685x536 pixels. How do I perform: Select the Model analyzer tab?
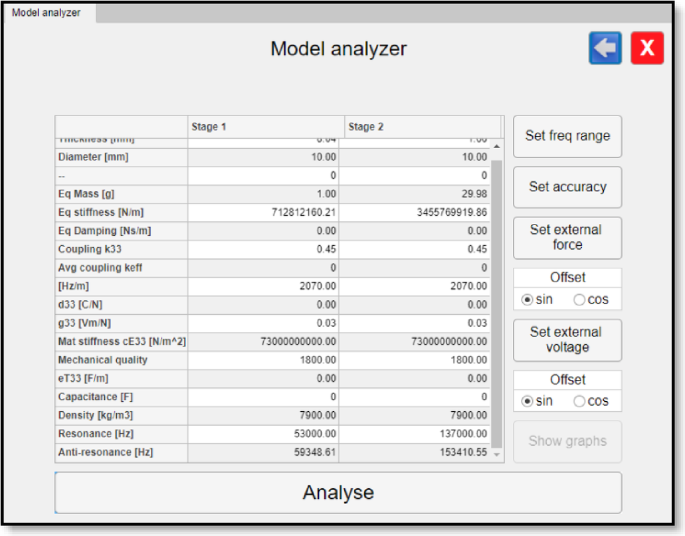point(47,13)
